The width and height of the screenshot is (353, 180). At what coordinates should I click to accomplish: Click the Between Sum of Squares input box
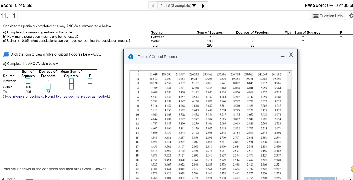pos(28,81)
